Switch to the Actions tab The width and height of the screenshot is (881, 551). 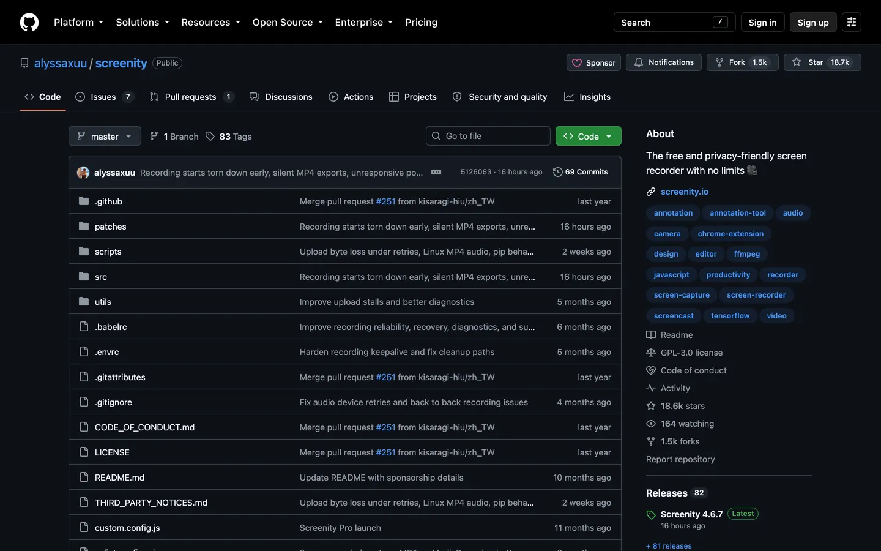coord(351,97)
